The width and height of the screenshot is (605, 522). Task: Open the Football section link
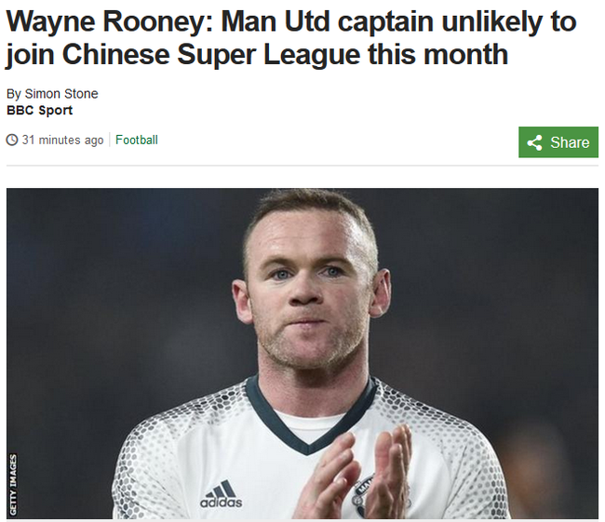[x=137, y=140]
